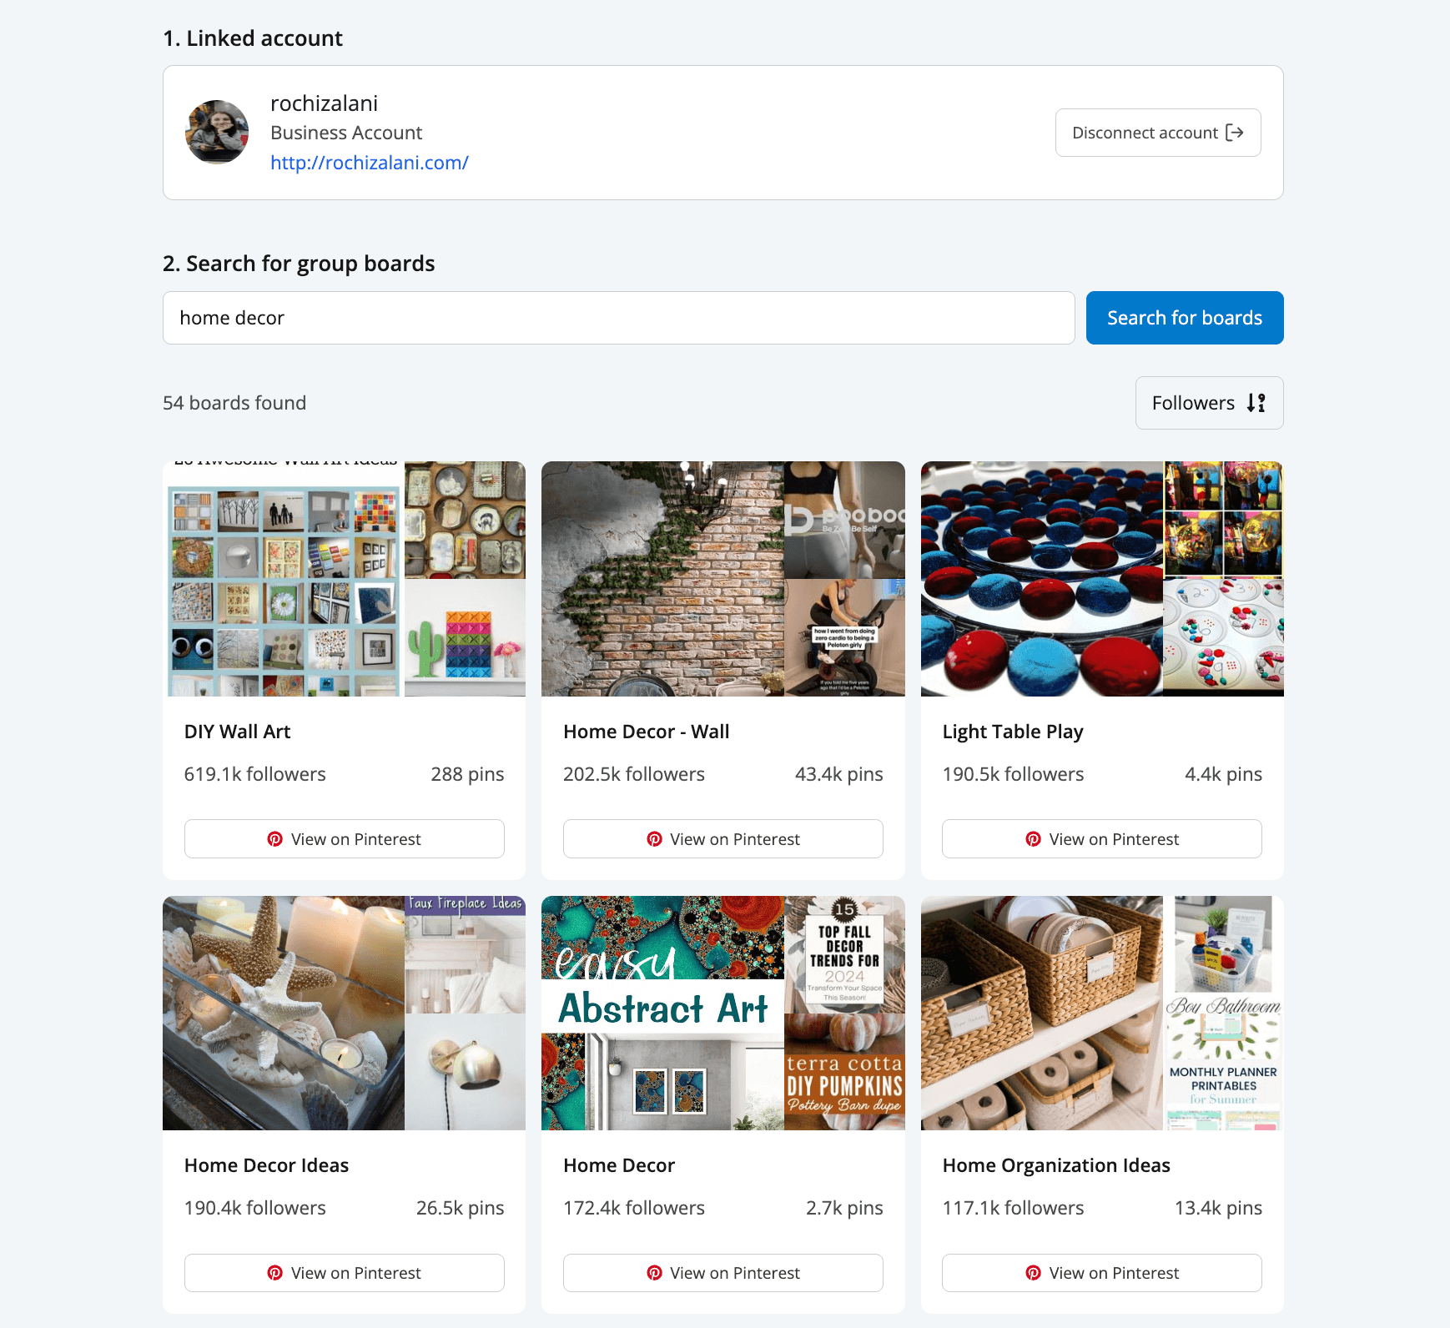Click the logout arrow icon in Disconnect account

point(1236,133)
